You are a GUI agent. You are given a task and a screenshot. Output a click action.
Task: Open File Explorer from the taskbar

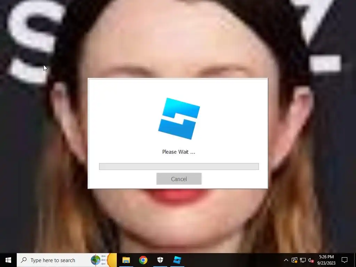pyautogui.click(x=126, y=260)
